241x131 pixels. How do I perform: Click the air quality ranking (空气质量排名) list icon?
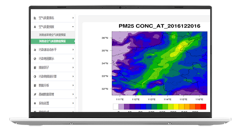tap(35, 18)
